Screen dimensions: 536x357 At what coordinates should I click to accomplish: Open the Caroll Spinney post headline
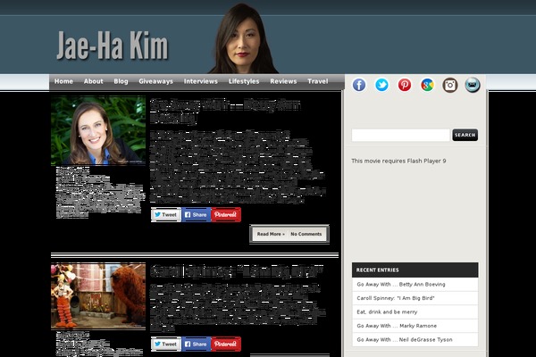[237, 271]
